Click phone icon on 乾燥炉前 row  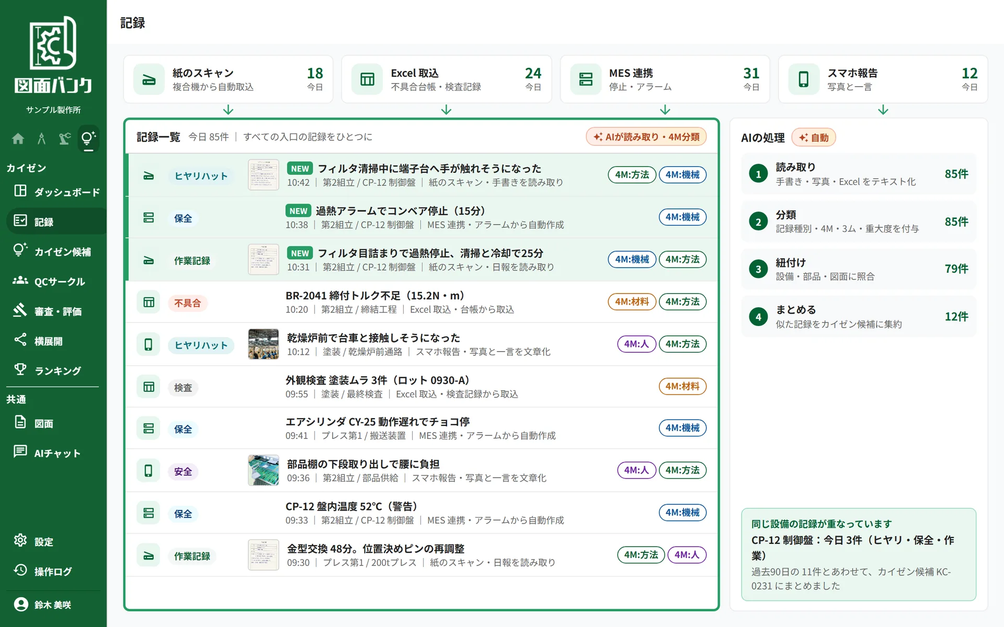149,345
